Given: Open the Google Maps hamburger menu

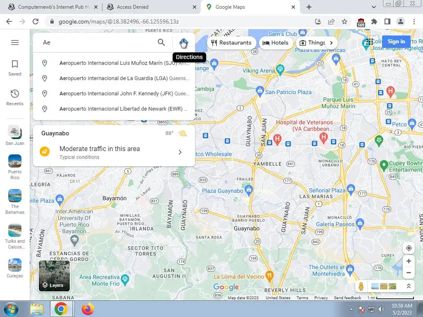Looking at the screenshot, I should click(15, 43).
